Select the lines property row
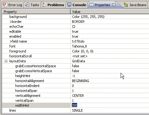 pos(76,110)
